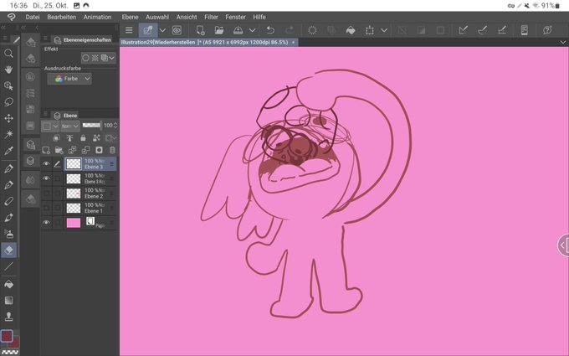Select the Zoom magnifier tool
This screenshot has width=569, height=356.
click(8, 54)
